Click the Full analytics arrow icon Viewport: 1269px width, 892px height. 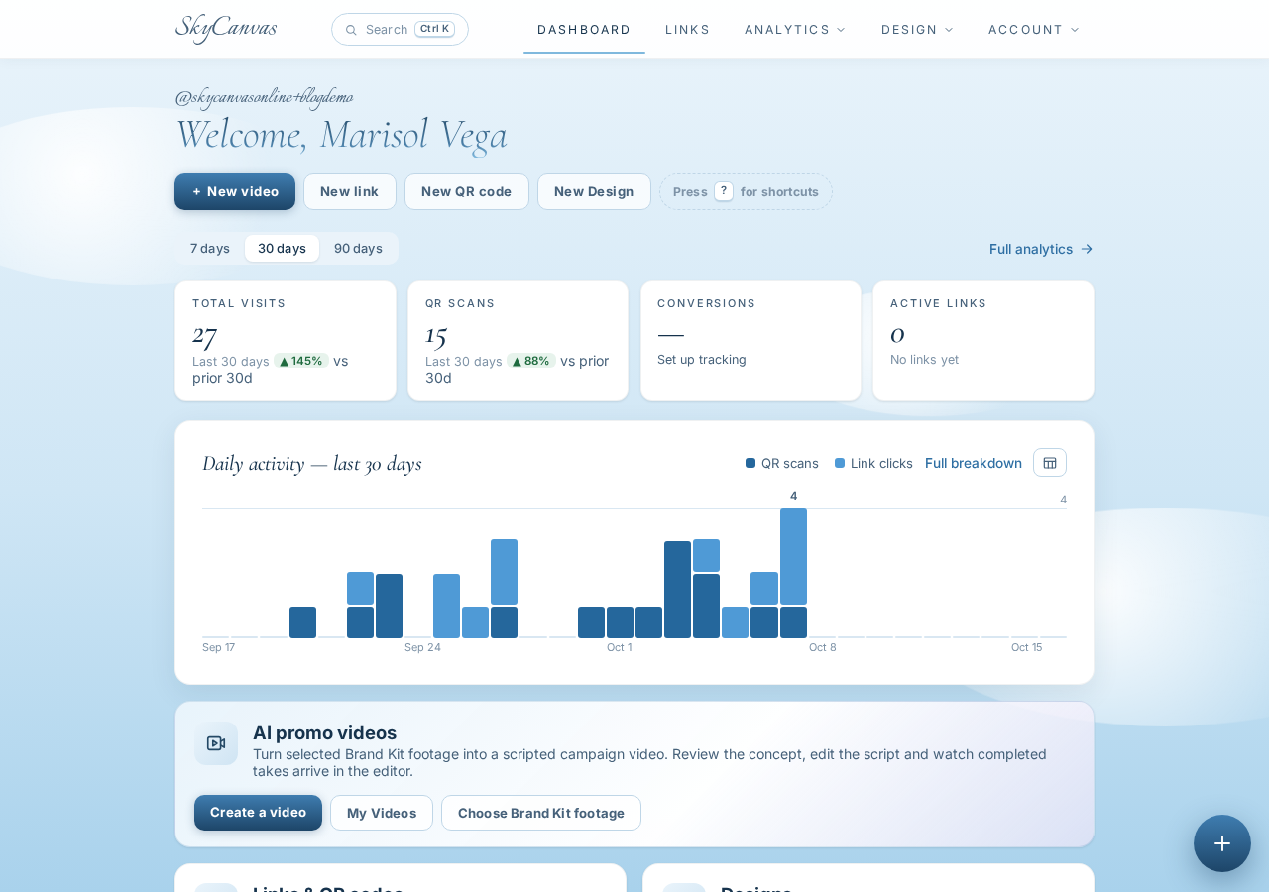coord(1087,249)
